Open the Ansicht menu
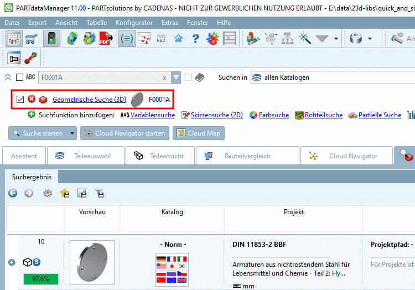Screen dimensions: 415x290 point(66,23)
